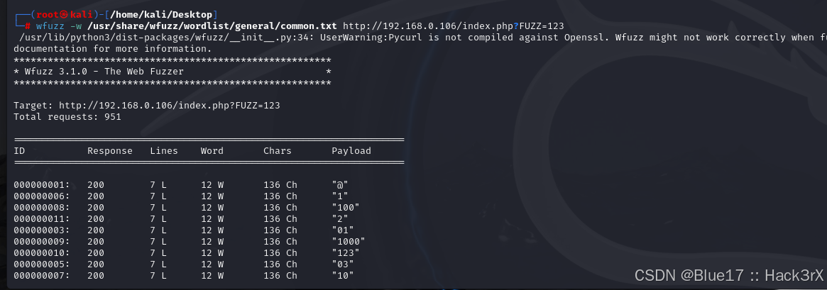Click the red hash prompt symbol
This screenshot has width=827, height=290.
click(x=28, y=26)
